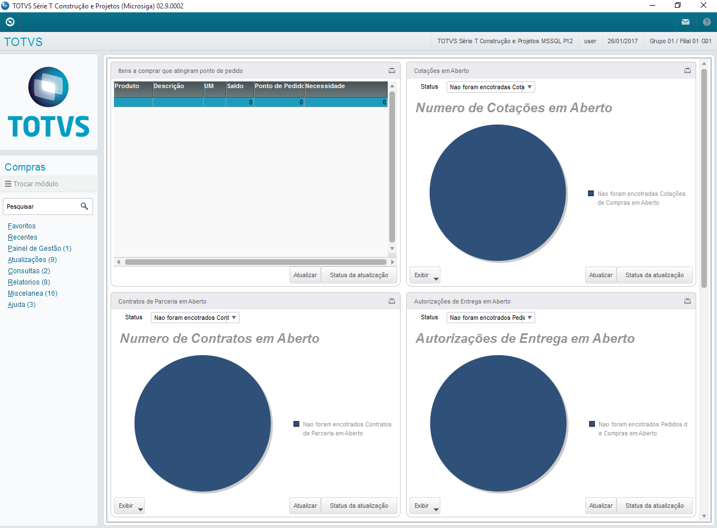This screenshot has width=717, height=528.
Task: Click the items table horizontal scrollbar
Action: [255, 262]
